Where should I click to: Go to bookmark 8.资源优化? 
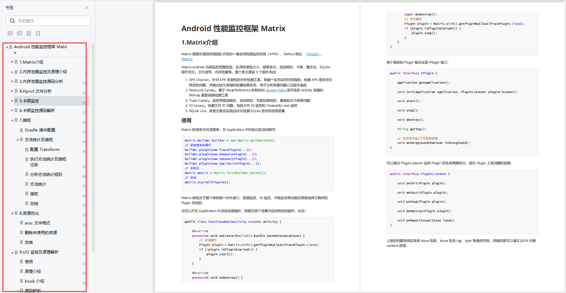tap(29, 213)
